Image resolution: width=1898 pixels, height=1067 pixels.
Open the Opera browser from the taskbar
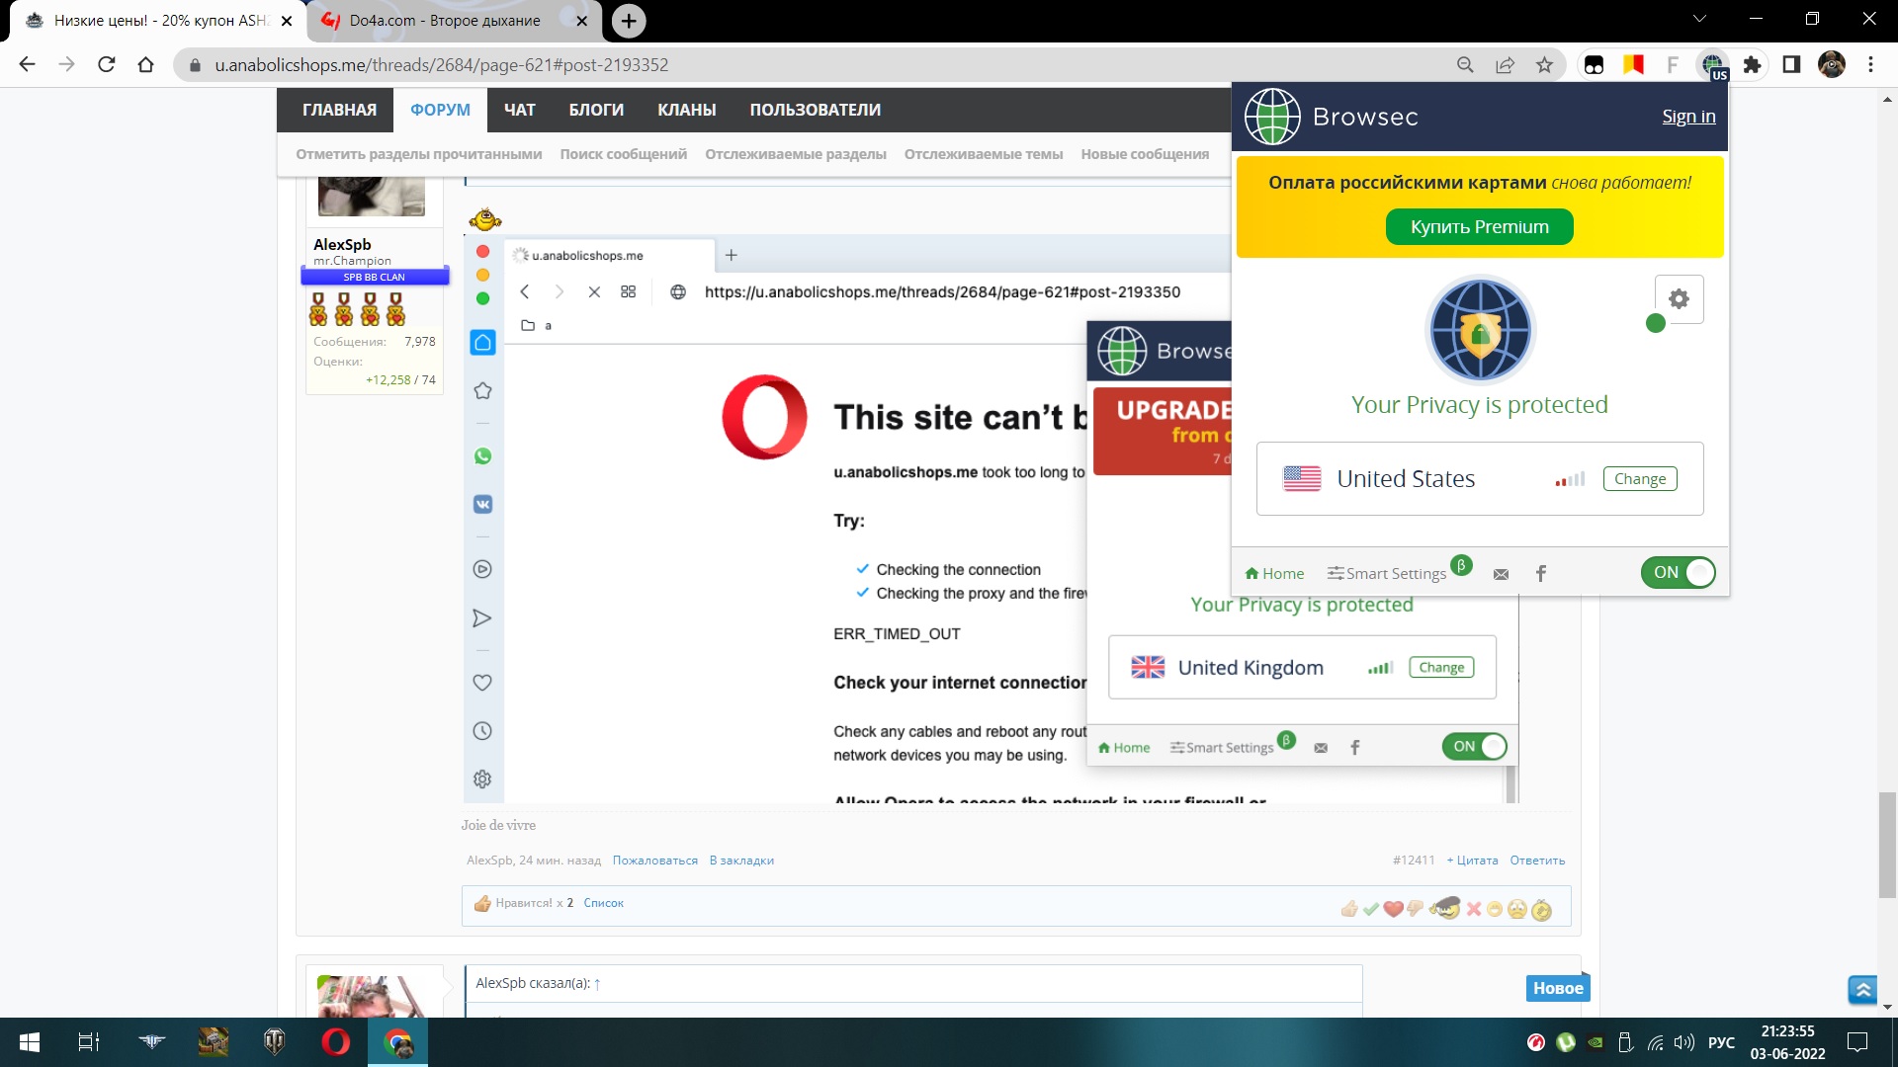[335, 1042]
